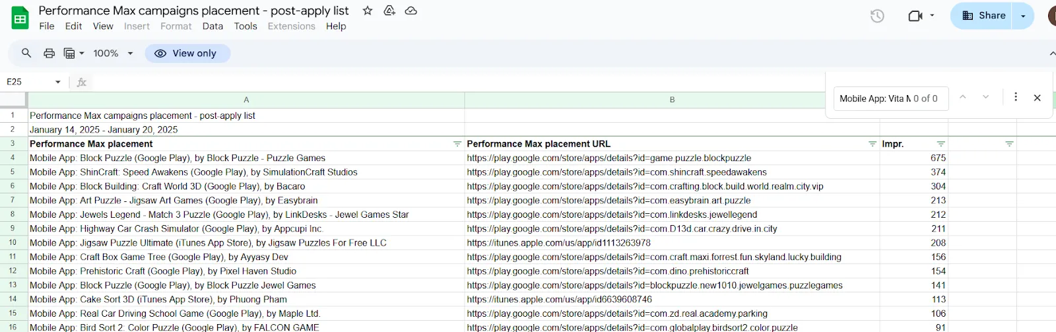Open the Help menu

tap(336, 26)
